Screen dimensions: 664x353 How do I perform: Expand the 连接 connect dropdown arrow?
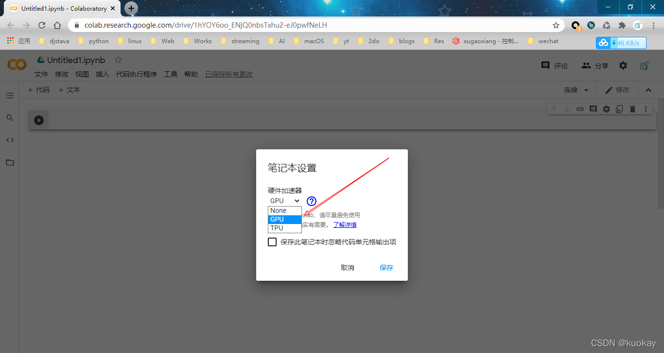tap(586, 90)
